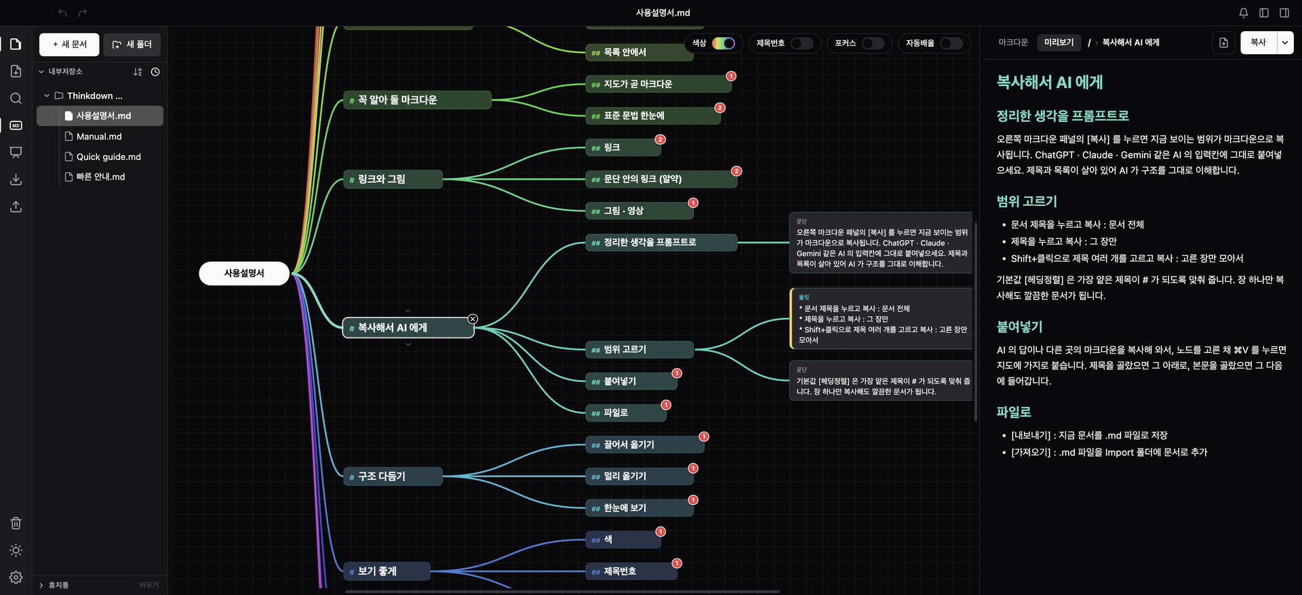The width and height of the screenshot is (1302, 595).
Task: Click the 새 폴더 button
Action: (132, 45)
